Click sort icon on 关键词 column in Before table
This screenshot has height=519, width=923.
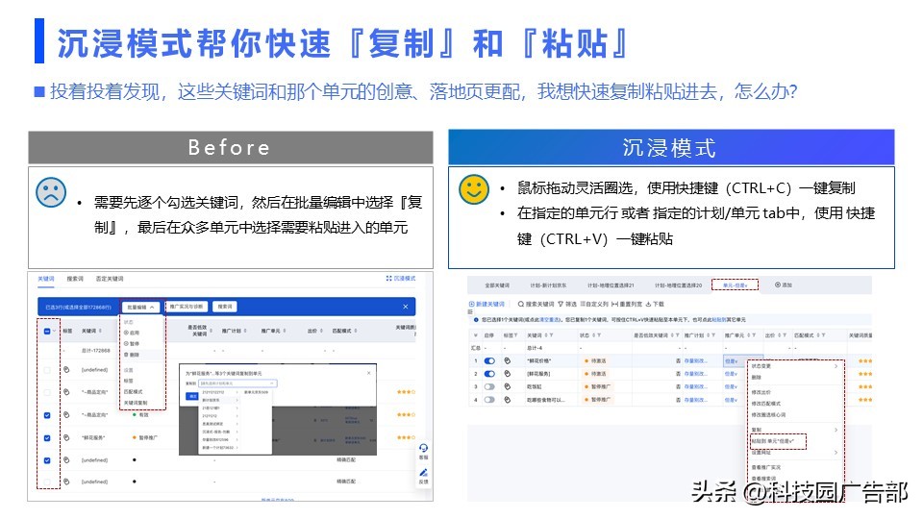pyautogui.click(x=100, y=331)
